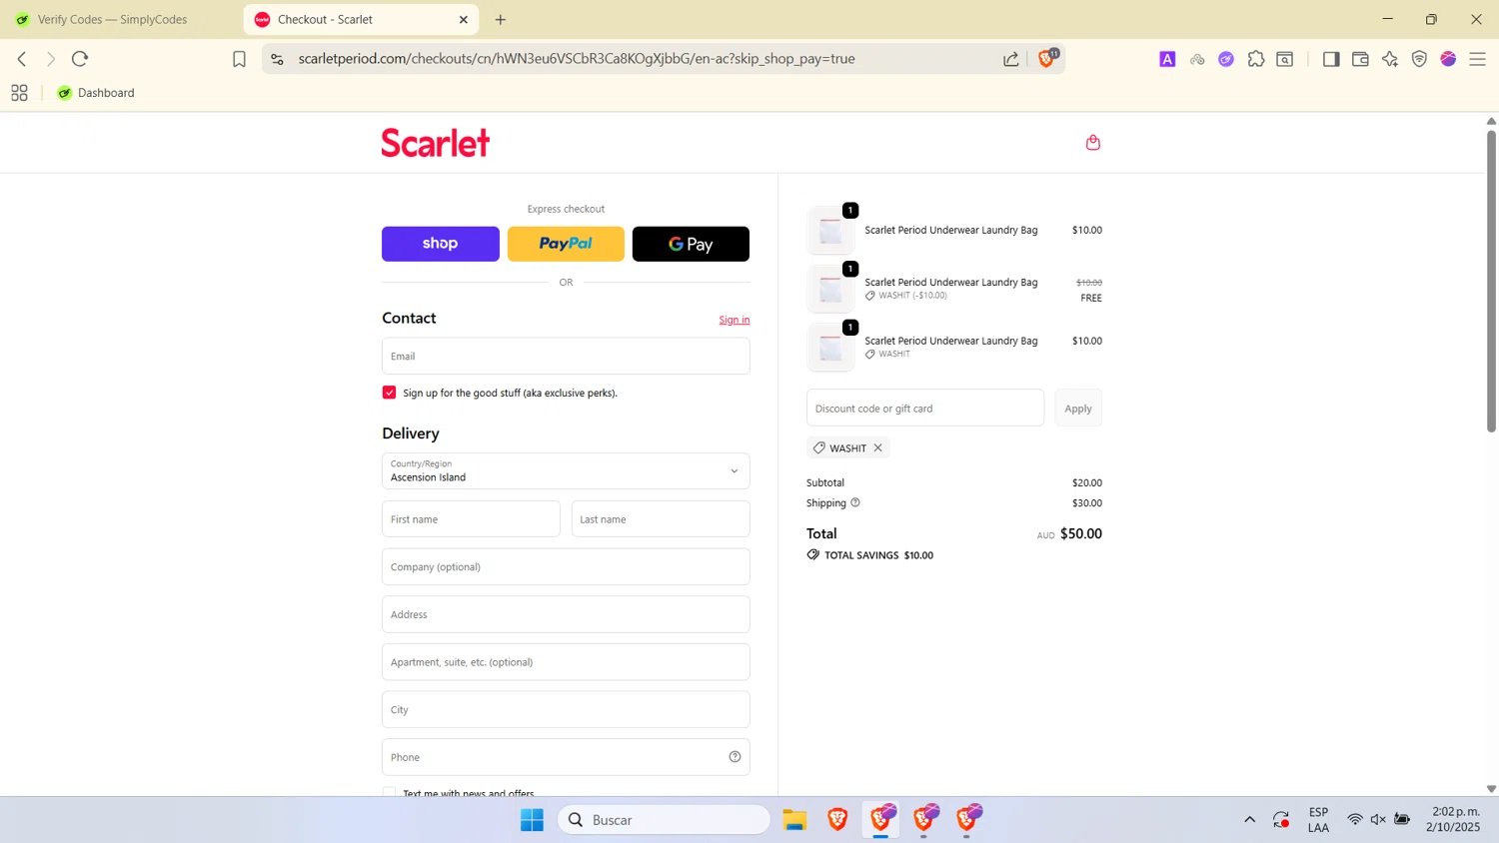The image size is (1499, 843).
Task: Open Windows Start menu
Action: point(532,820)
